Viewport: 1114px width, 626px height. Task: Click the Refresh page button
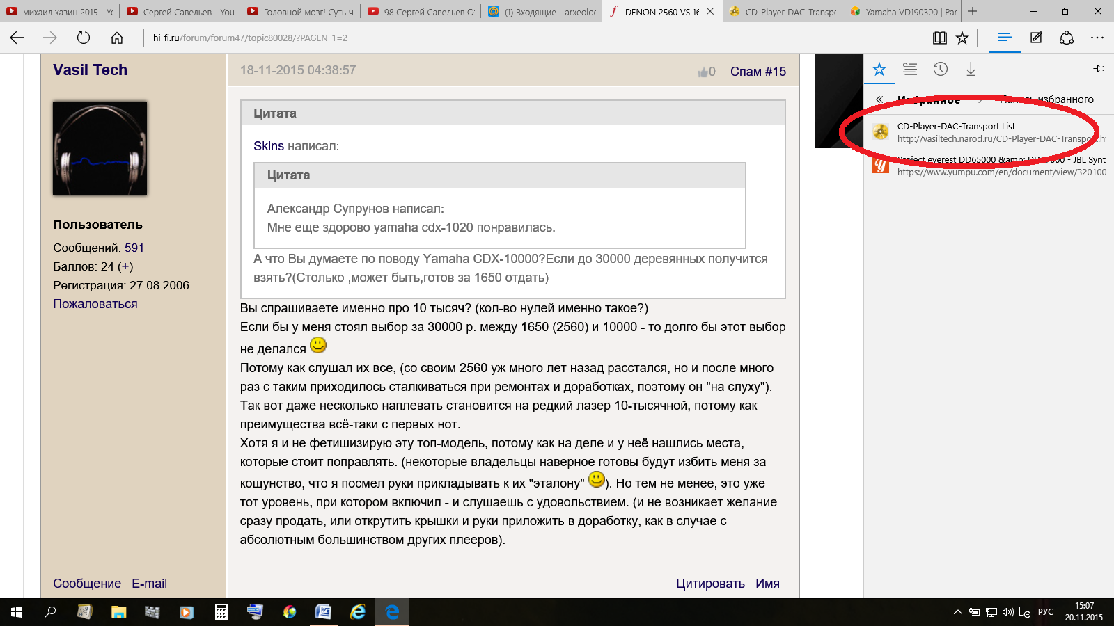(84, 38)
